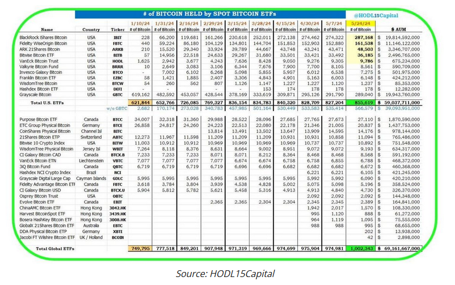Select the 'Total Global ETFs' row label

[x=55, y=249]
